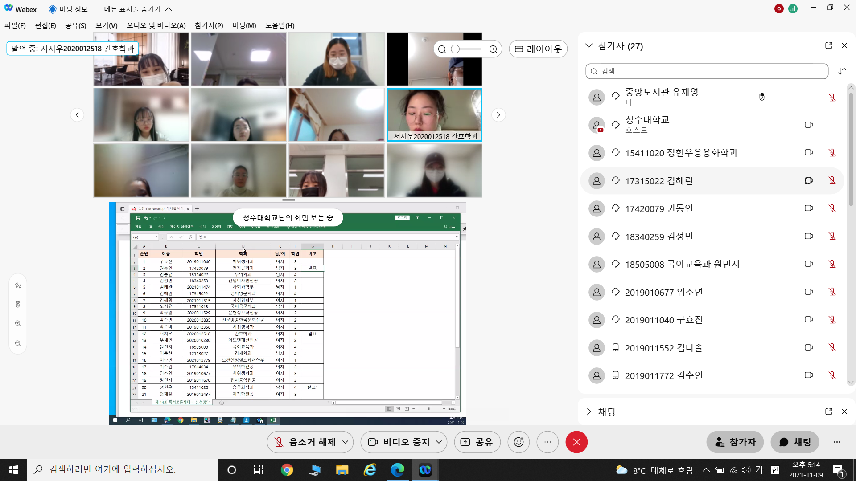
Task: Click the Windows taskbar search box
Action: [123, 470]
